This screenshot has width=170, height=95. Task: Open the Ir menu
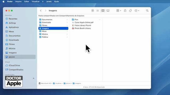43,2
